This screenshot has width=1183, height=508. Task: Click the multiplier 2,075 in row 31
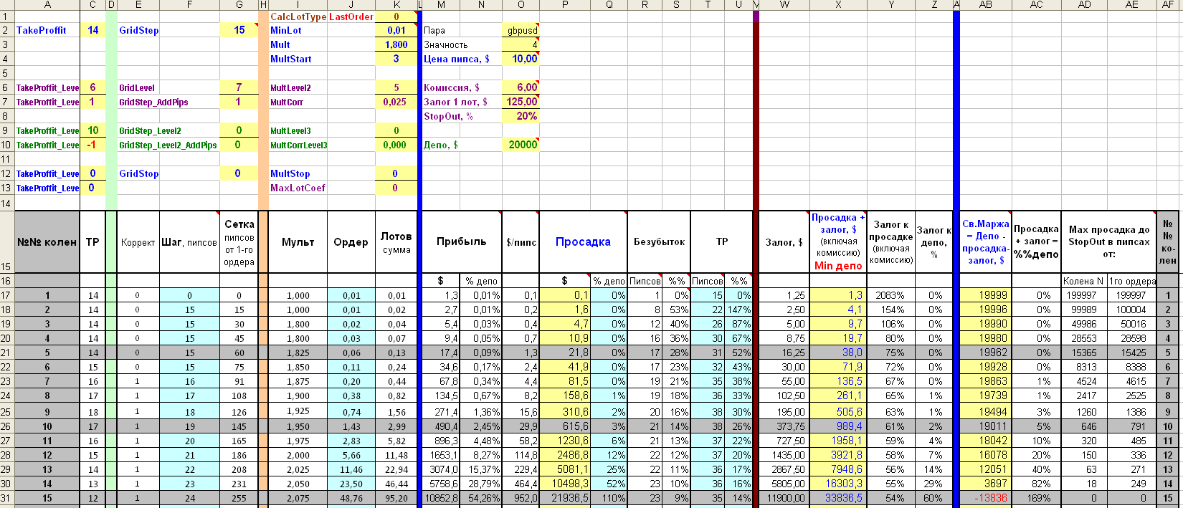pyautogui.click(x=298, y=498)
